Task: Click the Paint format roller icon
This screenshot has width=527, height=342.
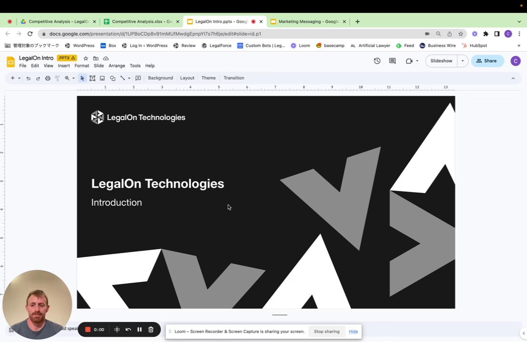Action: [58, 78]
